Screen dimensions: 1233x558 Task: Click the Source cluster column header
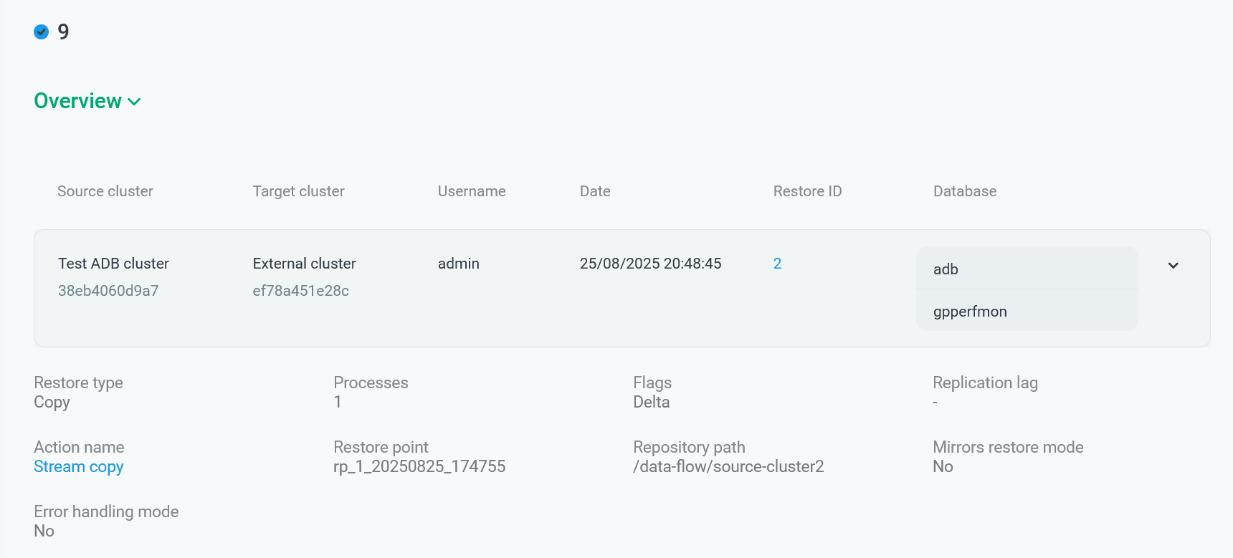(x=105, y=191)
